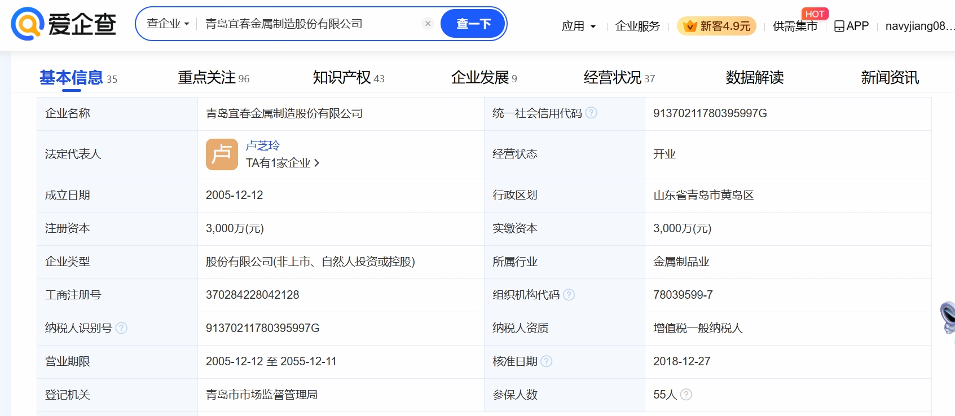The width and height of the screenshot is (955, 416).
Task: Click the 新客4.9元 promotion badge
Action: (716, 26)
